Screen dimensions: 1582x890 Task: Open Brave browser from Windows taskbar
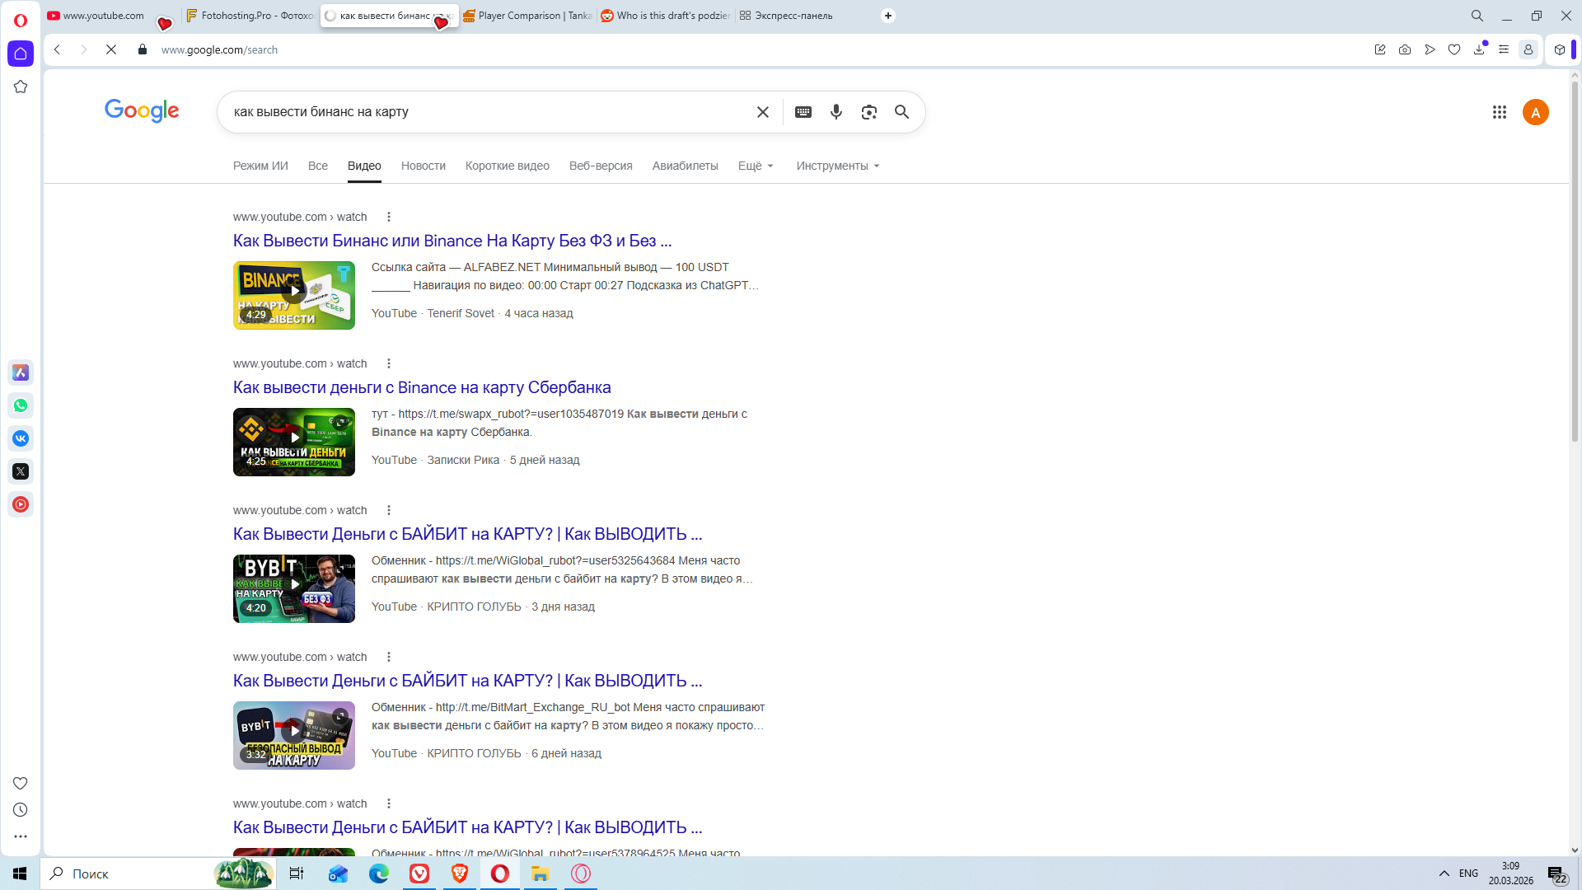pyautogui.click(x=460, y=874)
